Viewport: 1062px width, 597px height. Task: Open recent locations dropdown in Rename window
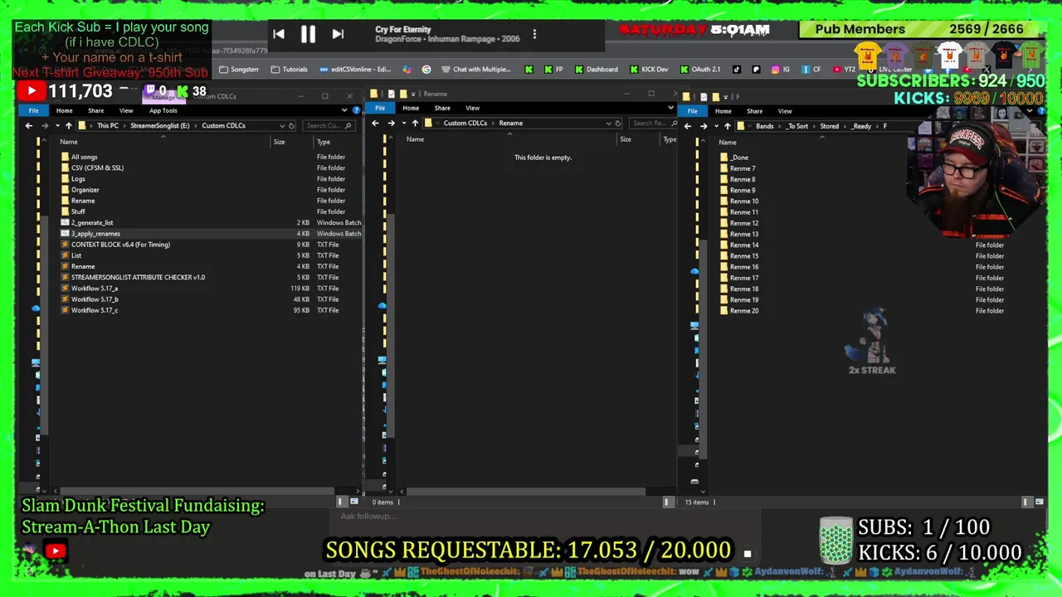pos(403,123)
